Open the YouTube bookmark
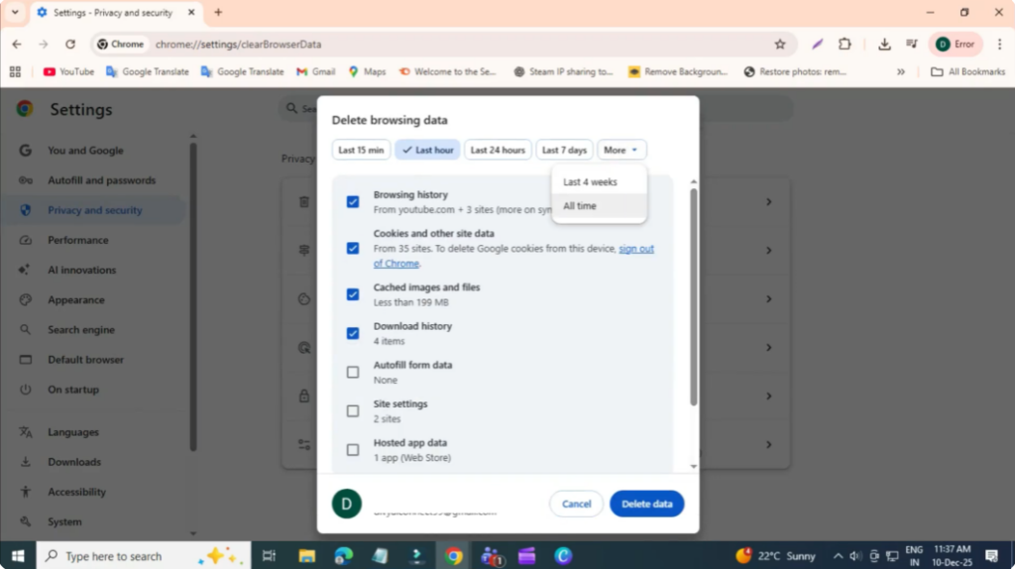 [x=68, y=71]
